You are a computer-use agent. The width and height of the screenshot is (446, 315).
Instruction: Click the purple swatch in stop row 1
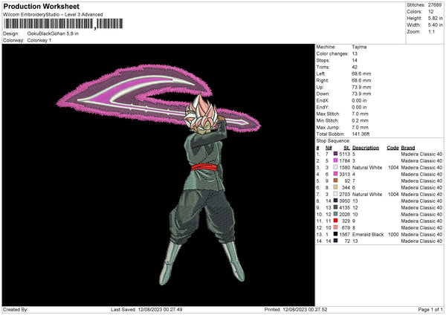point(336,154)
